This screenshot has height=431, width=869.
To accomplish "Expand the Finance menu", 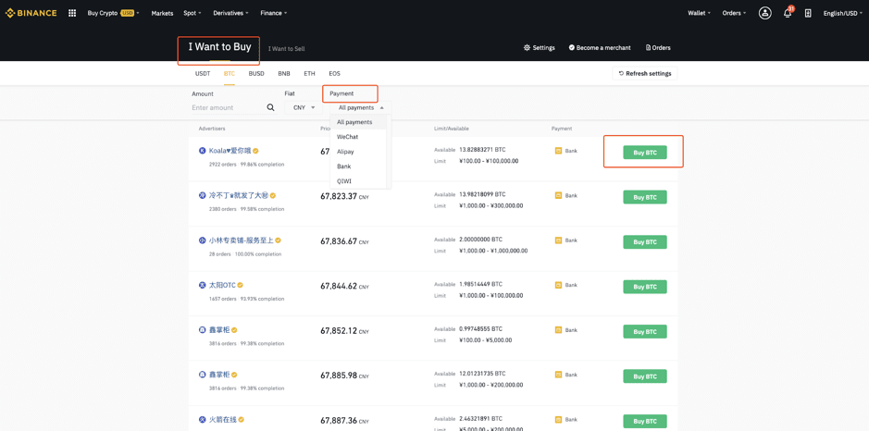I will [x=274, y=13].
